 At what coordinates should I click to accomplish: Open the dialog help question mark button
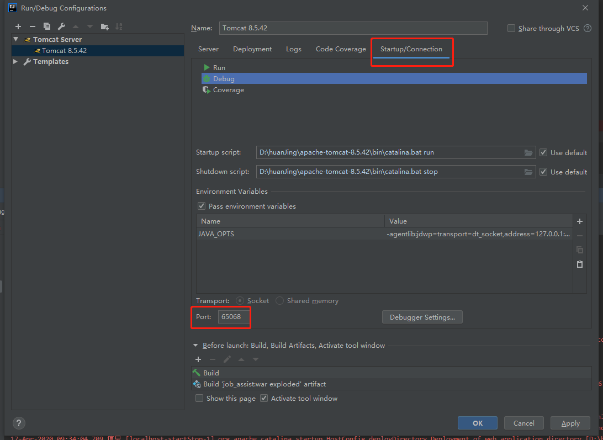[x=19, y=423]
